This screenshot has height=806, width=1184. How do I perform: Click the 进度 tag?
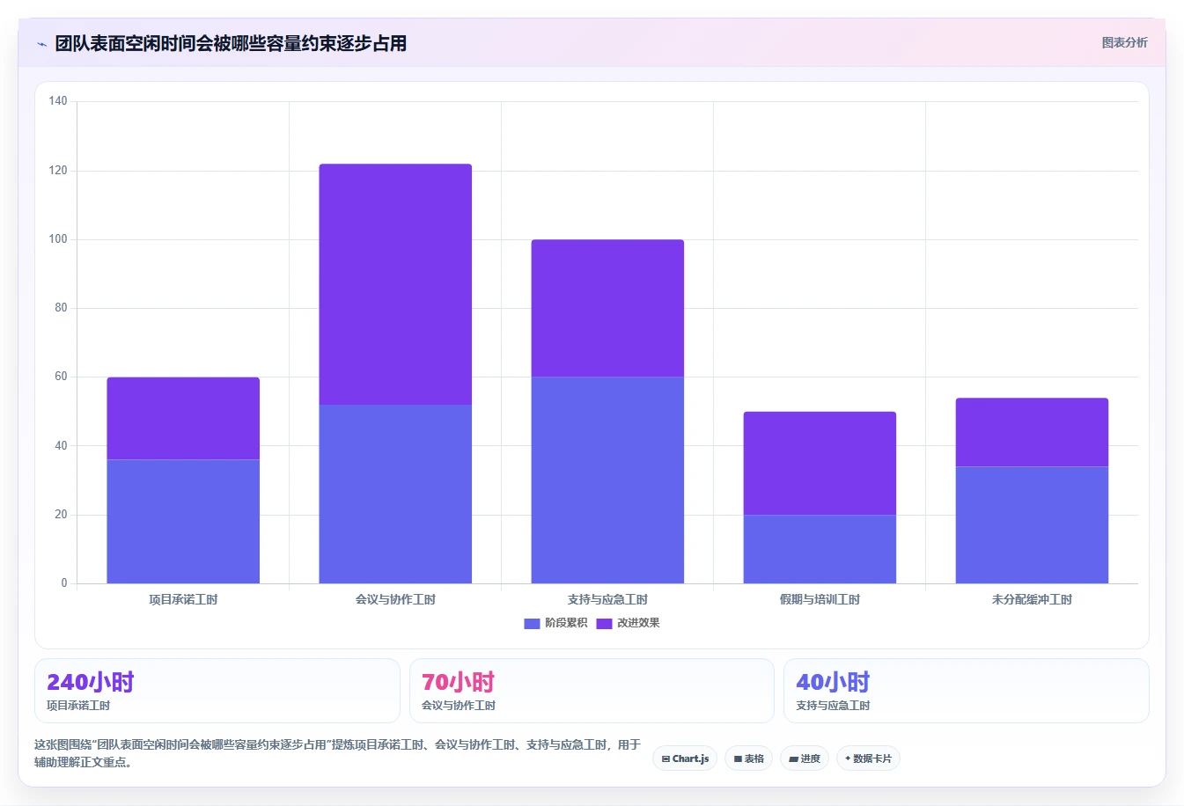[805, 758]
